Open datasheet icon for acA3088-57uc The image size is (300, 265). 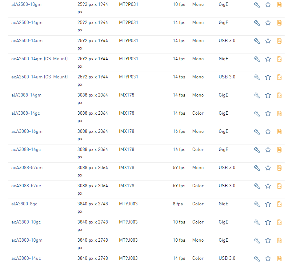[279, 186]
